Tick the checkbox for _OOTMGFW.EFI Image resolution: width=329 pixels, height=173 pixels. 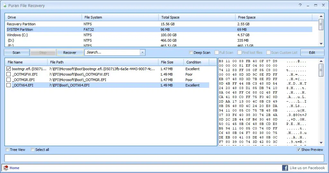pyautogui.click(x=8, y=74)
